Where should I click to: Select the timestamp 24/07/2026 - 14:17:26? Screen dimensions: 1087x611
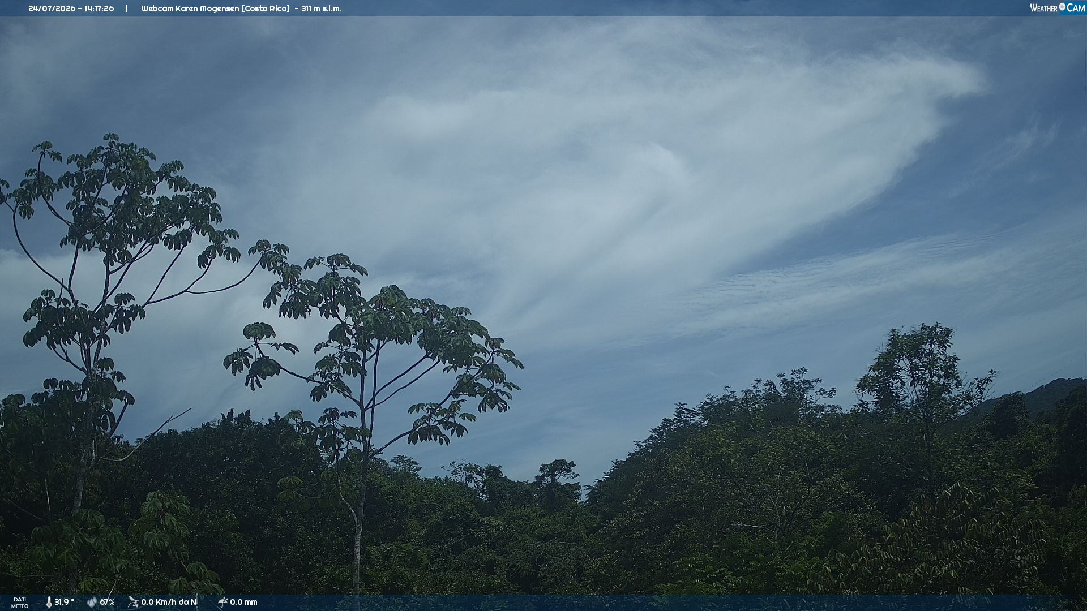click(71, 8)
